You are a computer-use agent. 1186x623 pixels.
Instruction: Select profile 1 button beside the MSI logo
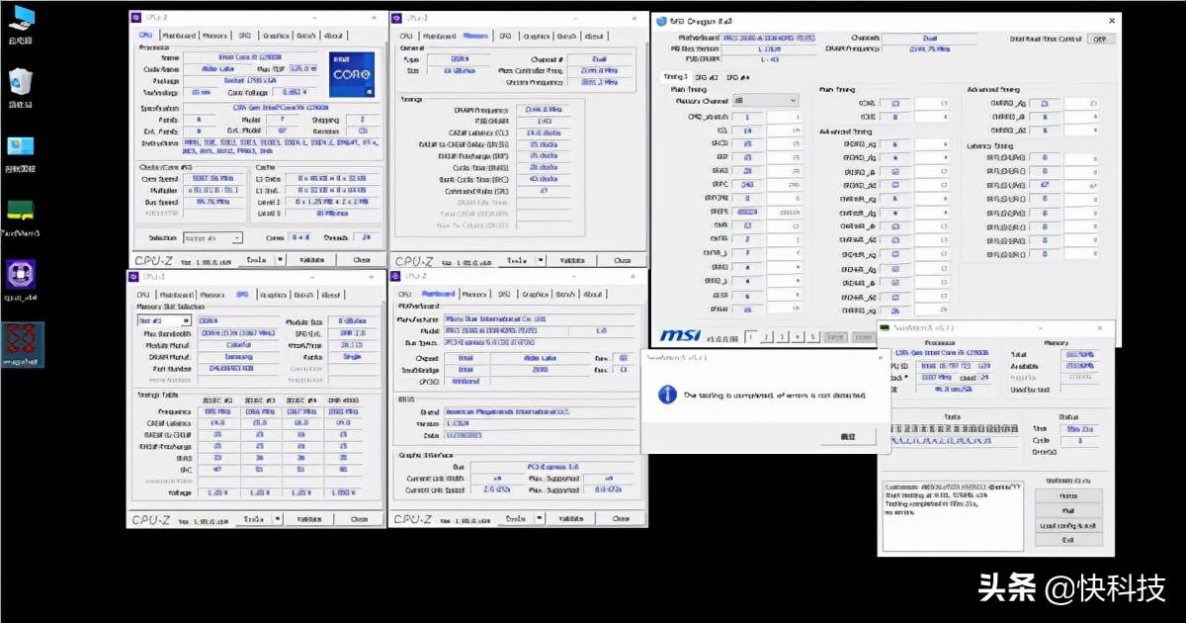tap(751, 336)
